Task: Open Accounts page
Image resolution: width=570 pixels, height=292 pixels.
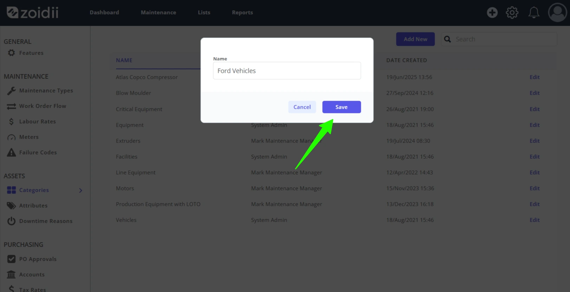Action: point(32,274)
